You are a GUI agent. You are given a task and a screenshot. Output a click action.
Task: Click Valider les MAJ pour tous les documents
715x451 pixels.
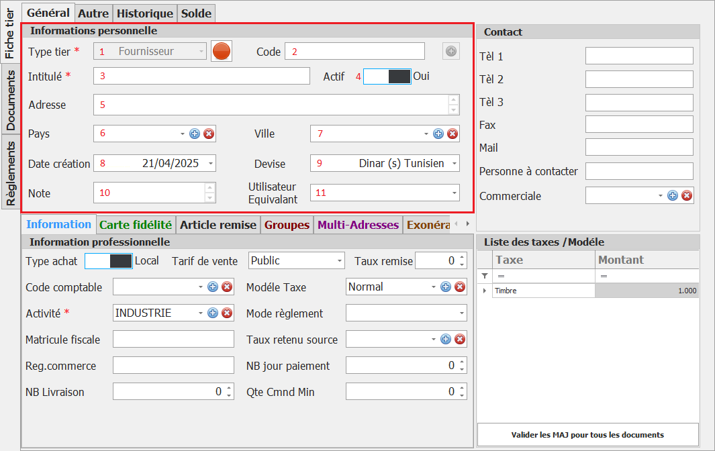(587, 434)
